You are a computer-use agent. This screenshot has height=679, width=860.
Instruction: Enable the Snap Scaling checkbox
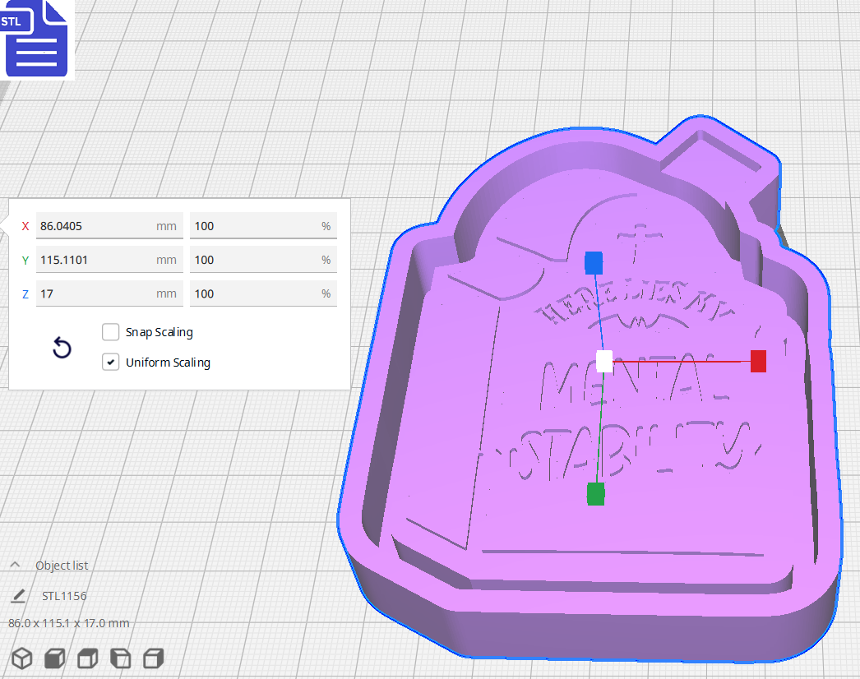(110, 332)
